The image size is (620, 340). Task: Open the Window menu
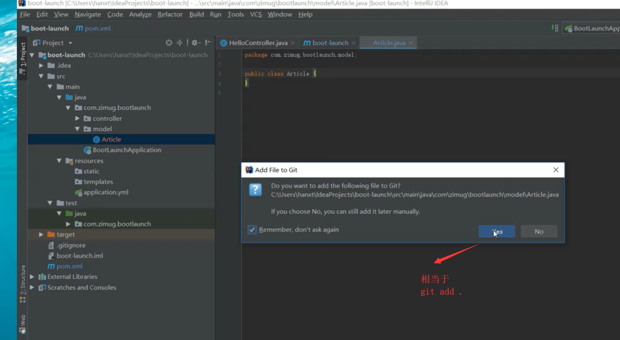click(x=280, y=14)
